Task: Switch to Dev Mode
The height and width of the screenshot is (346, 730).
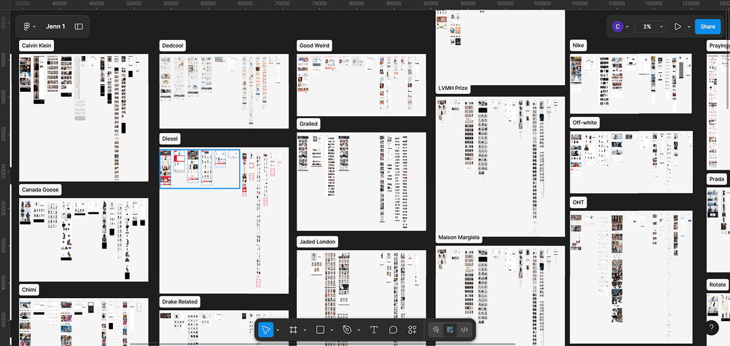Action: 464,330
